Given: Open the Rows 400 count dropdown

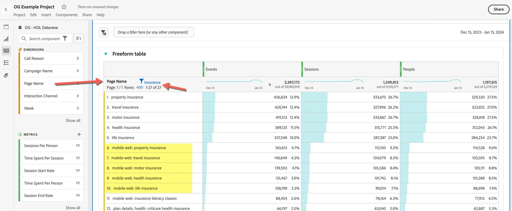Looking at the screenshot, I should click(140, 88).
